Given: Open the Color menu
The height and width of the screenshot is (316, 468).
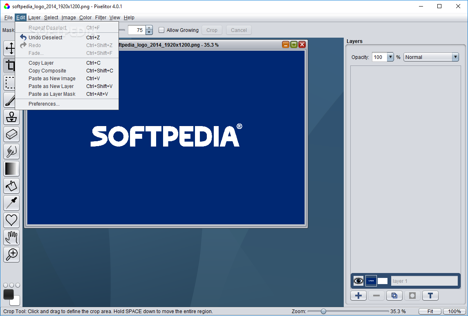Looking at the screenshot, I should pyautogui.click(x=85, y=18).
